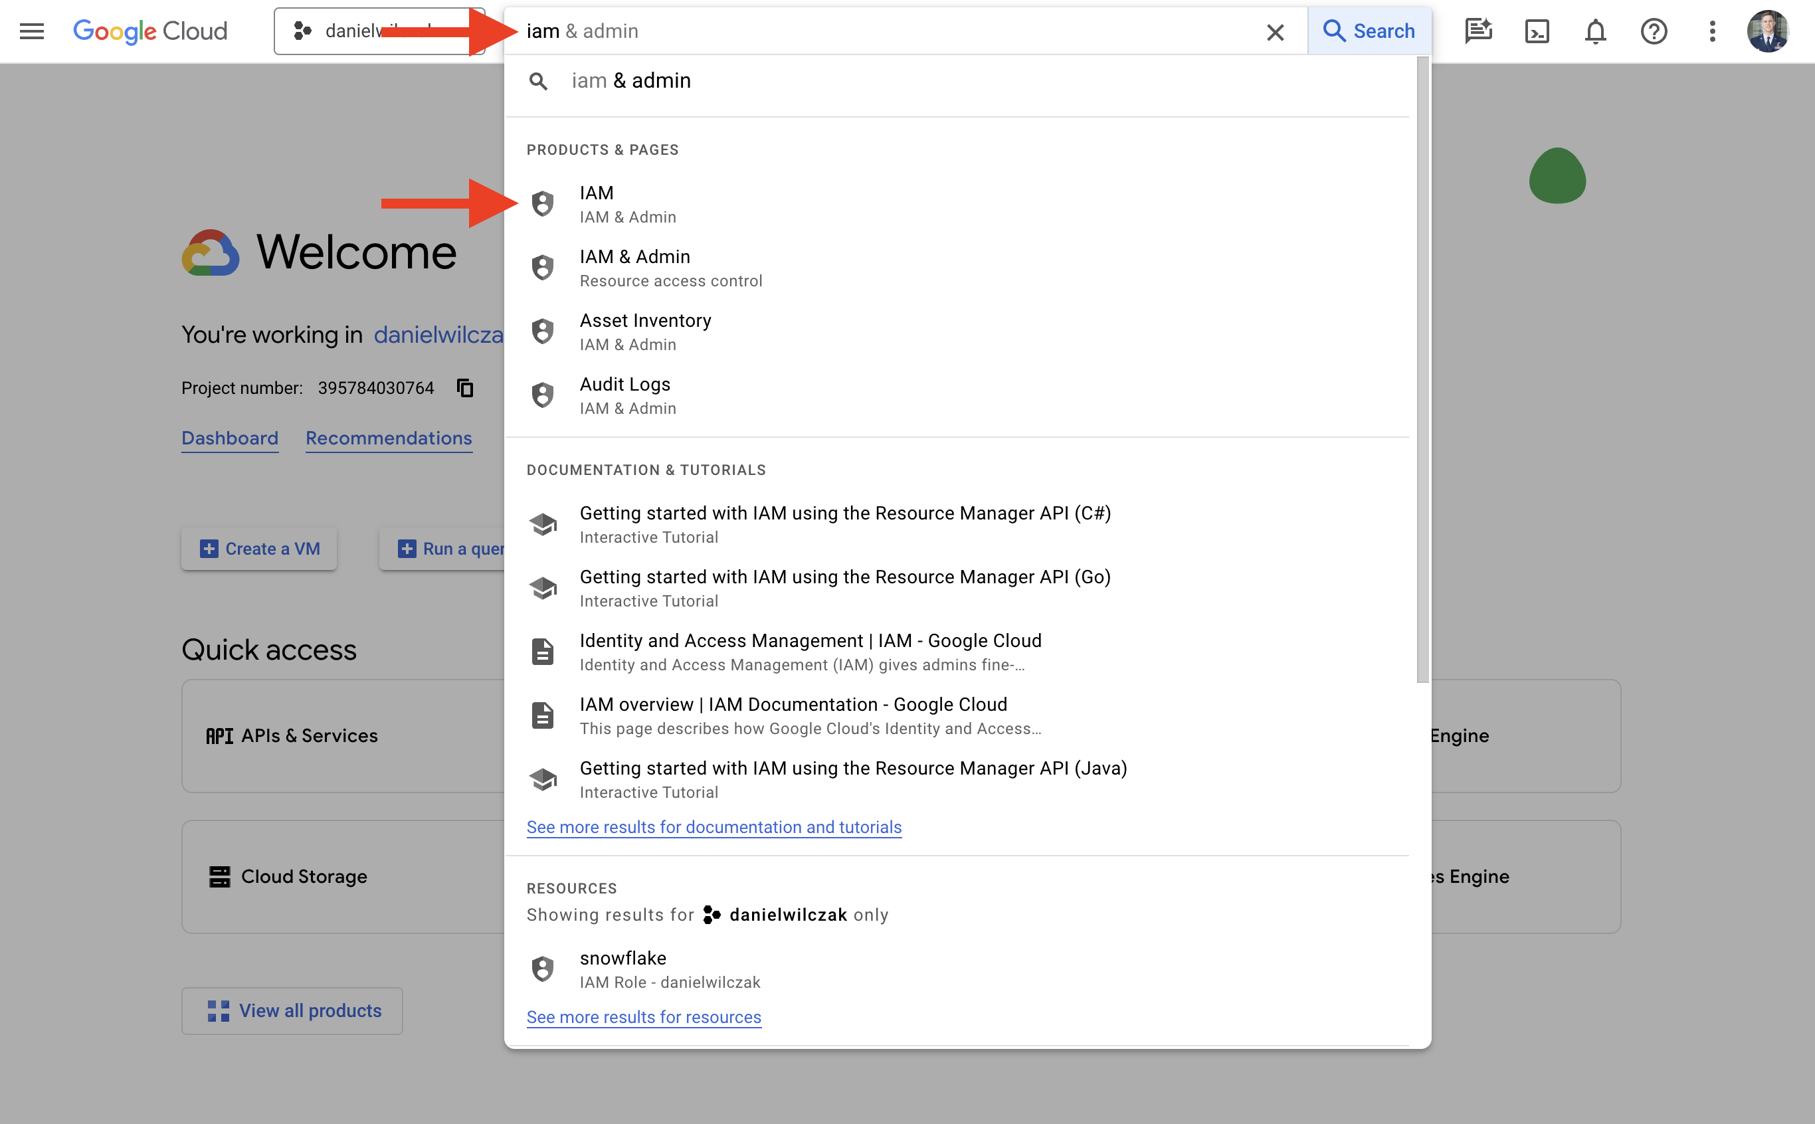Click the Cloud Storage icon
This screenshot has width=1815, height=1124.
click(219, 877)
